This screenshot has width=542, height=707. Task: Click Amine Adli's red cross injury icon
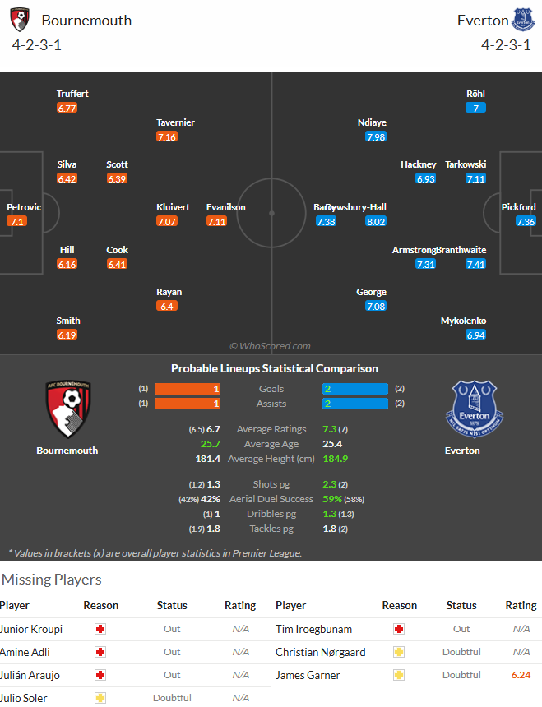click(x=100, y=652)
